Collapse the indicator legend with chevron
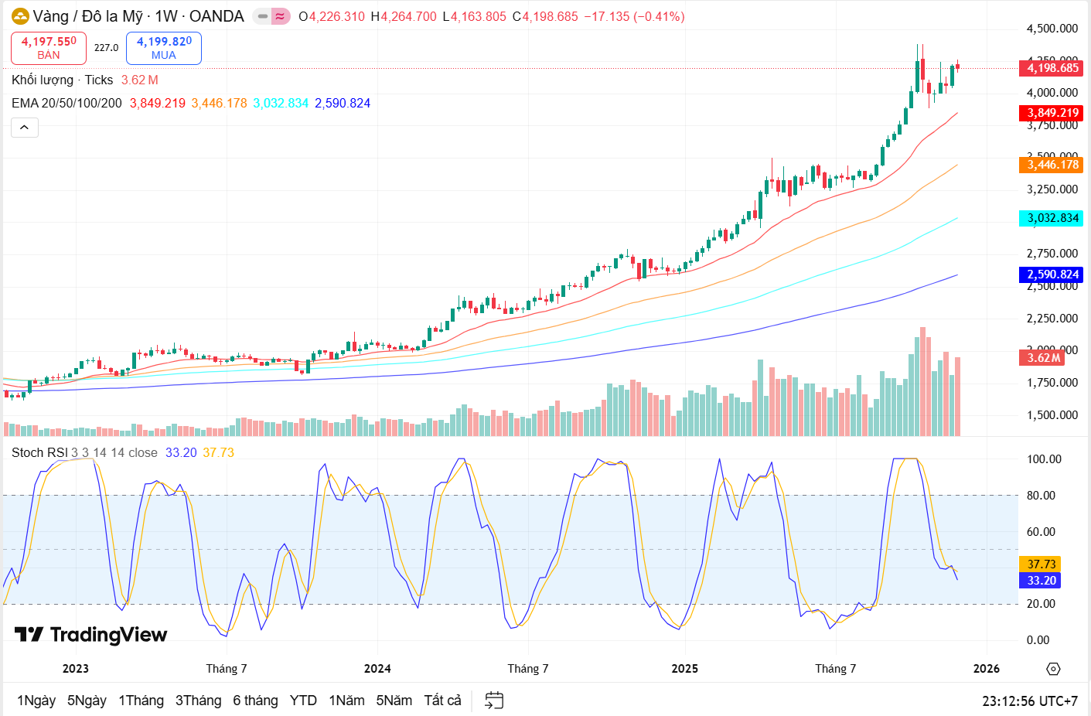 click(25, 128)
